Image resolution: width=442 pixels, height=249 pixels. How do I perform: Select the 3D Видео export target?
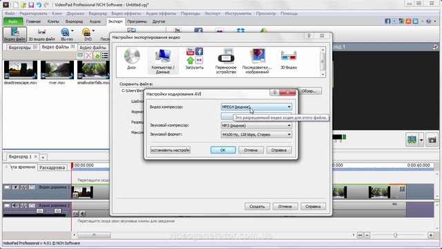pos(289,59)
